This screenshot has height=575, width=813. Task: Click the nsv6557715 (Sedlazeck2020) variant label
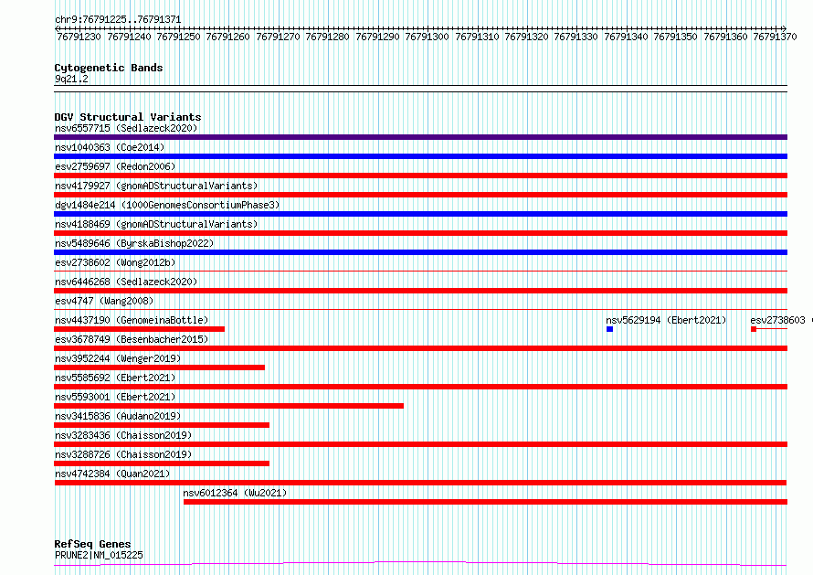click(x=126, y=128)
